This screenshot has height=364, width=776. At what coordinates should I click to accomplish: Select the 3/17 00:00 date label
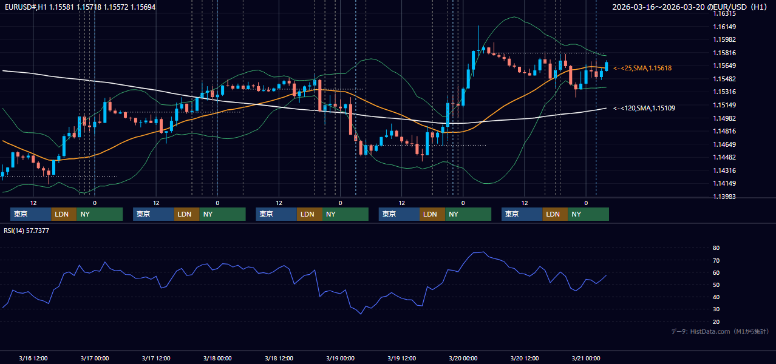pos(94,358)
